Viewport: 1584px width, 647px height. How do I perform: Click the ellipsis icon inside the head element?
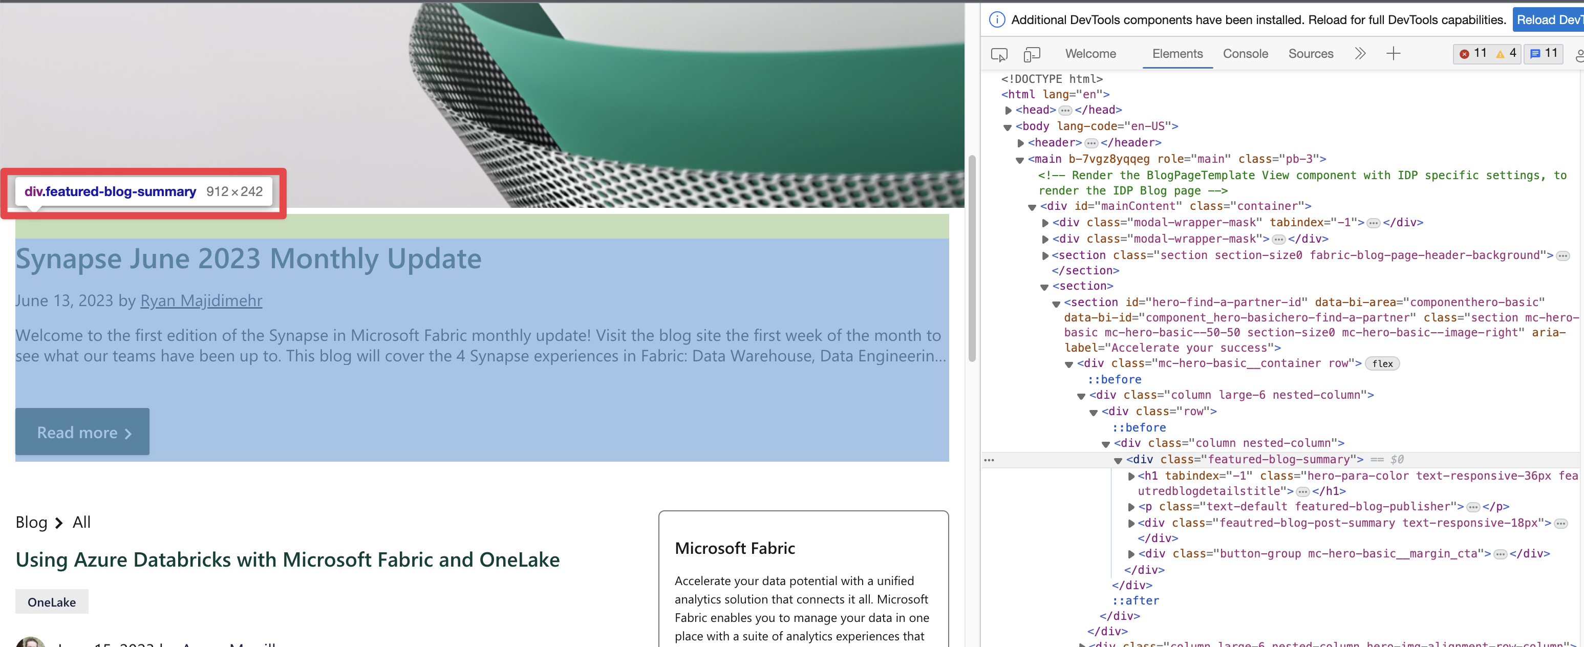coord(1065,110)
